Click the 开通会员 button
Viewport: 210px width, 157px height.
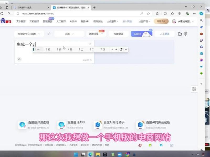[161, 21]
